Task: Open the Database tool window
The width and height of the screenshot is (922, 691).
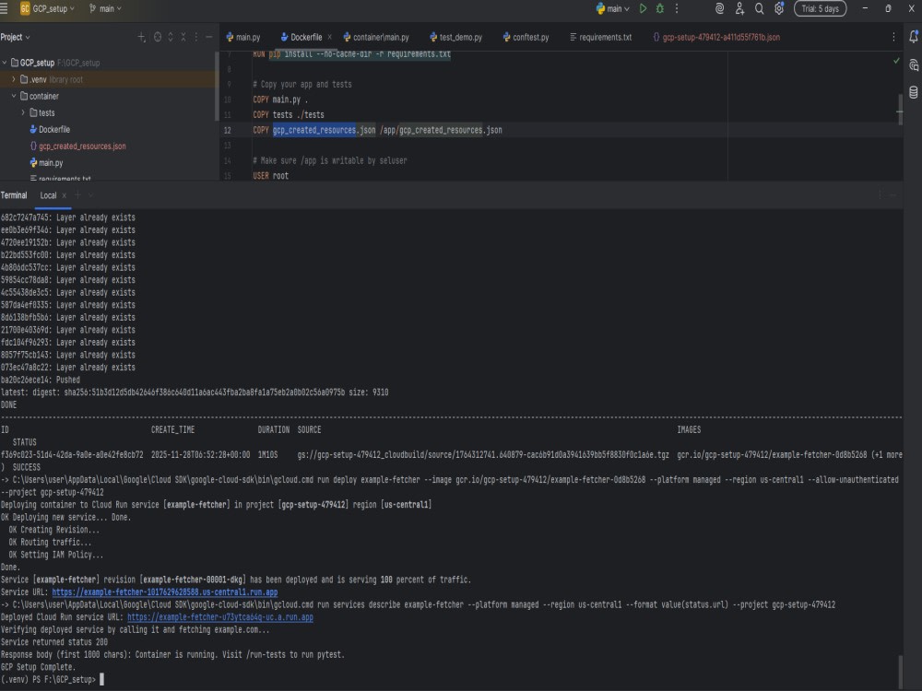Action: pos(913,92)
